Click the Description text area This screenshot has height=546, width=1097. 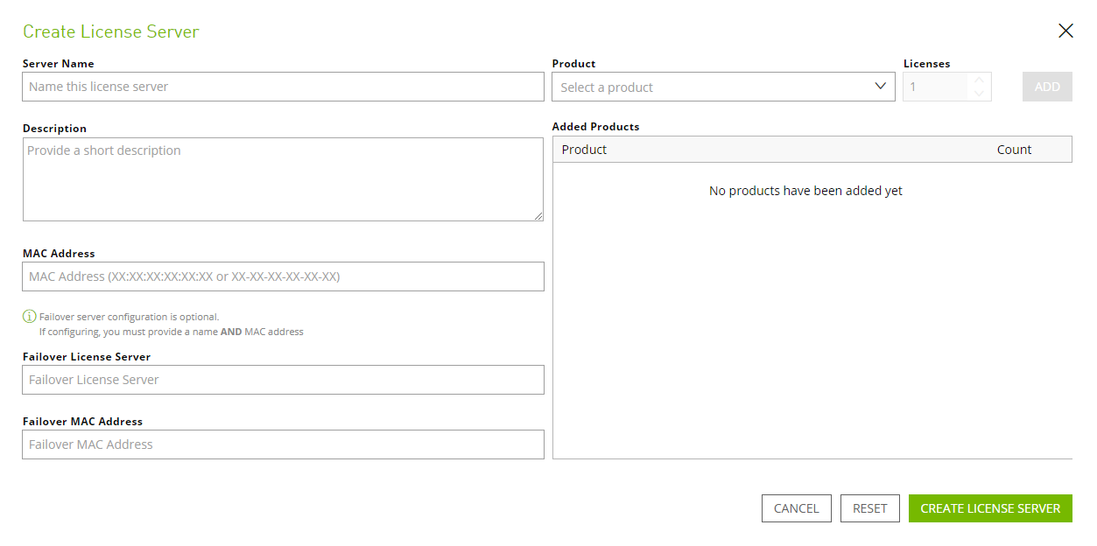click(283, 179)
